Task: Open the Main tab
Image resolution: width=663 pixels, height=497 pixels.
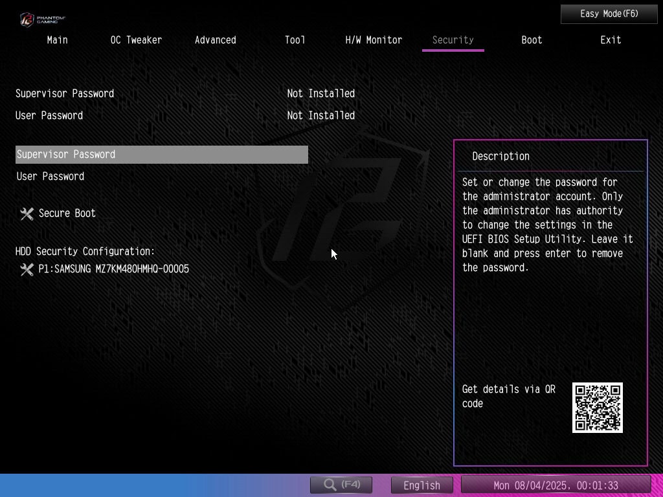Action: click(58, 40)
